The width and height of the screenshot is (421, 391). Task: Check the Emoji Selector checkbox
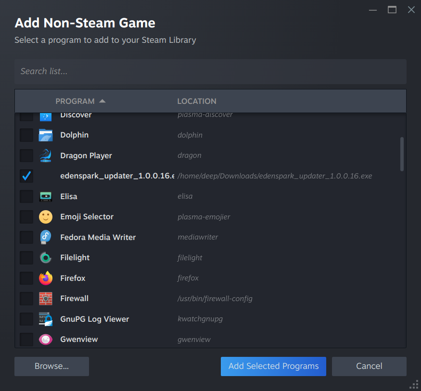pyautogui.click(x=26, y=217)
